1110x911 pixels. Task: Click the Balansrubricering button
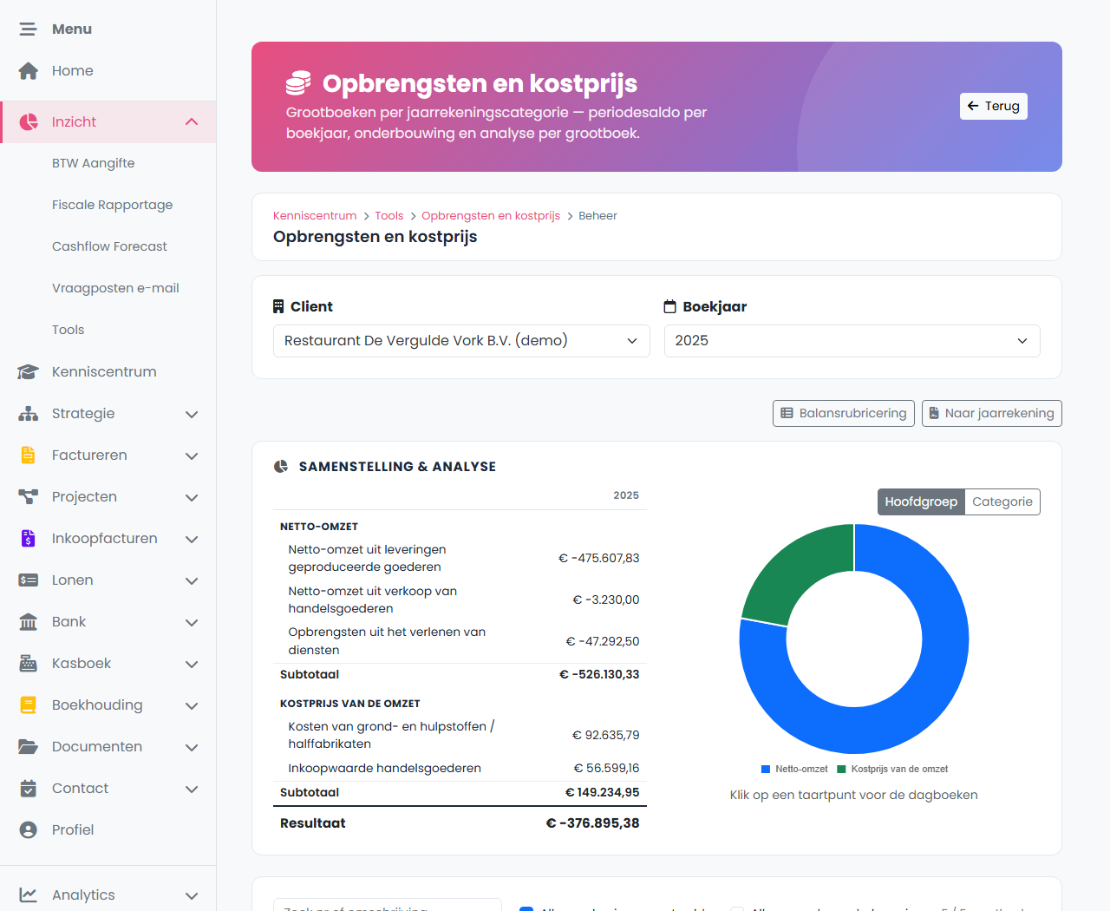[x=844, y=413]
